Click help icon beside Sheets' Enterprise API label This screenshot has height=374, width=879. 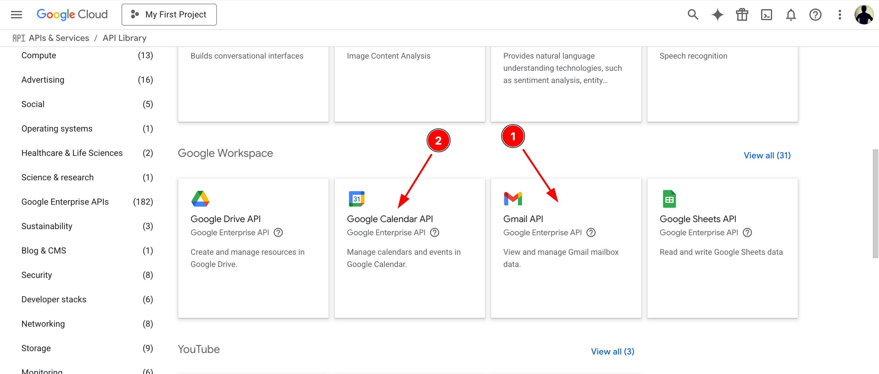[x=747, y=232]
